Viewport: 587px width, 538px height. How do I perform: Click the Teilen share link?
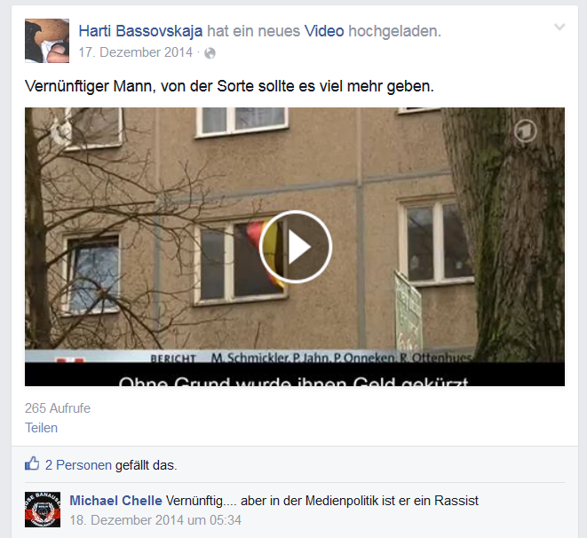(x=41, y=428)
